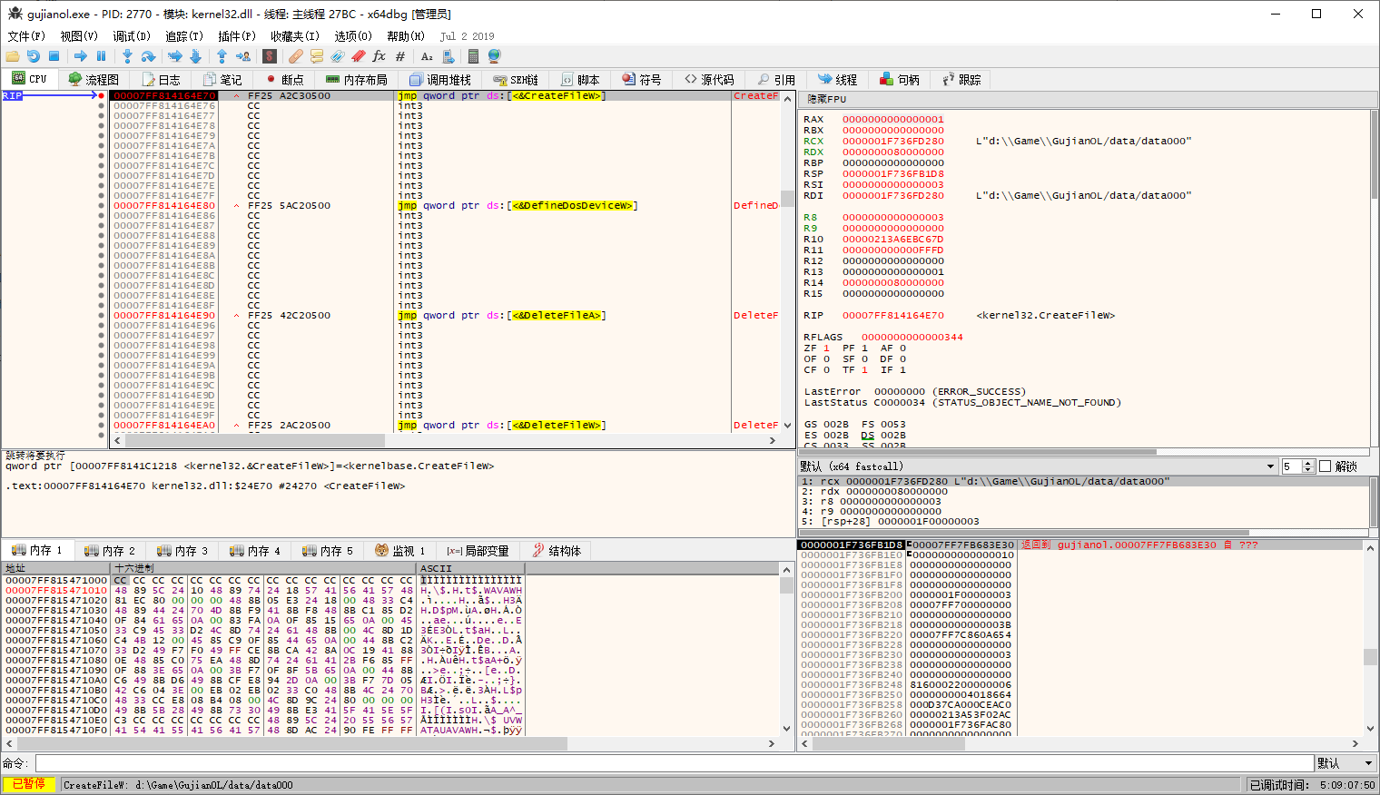
Task: Open the 插件(P) menu
Action: (237, 36)
